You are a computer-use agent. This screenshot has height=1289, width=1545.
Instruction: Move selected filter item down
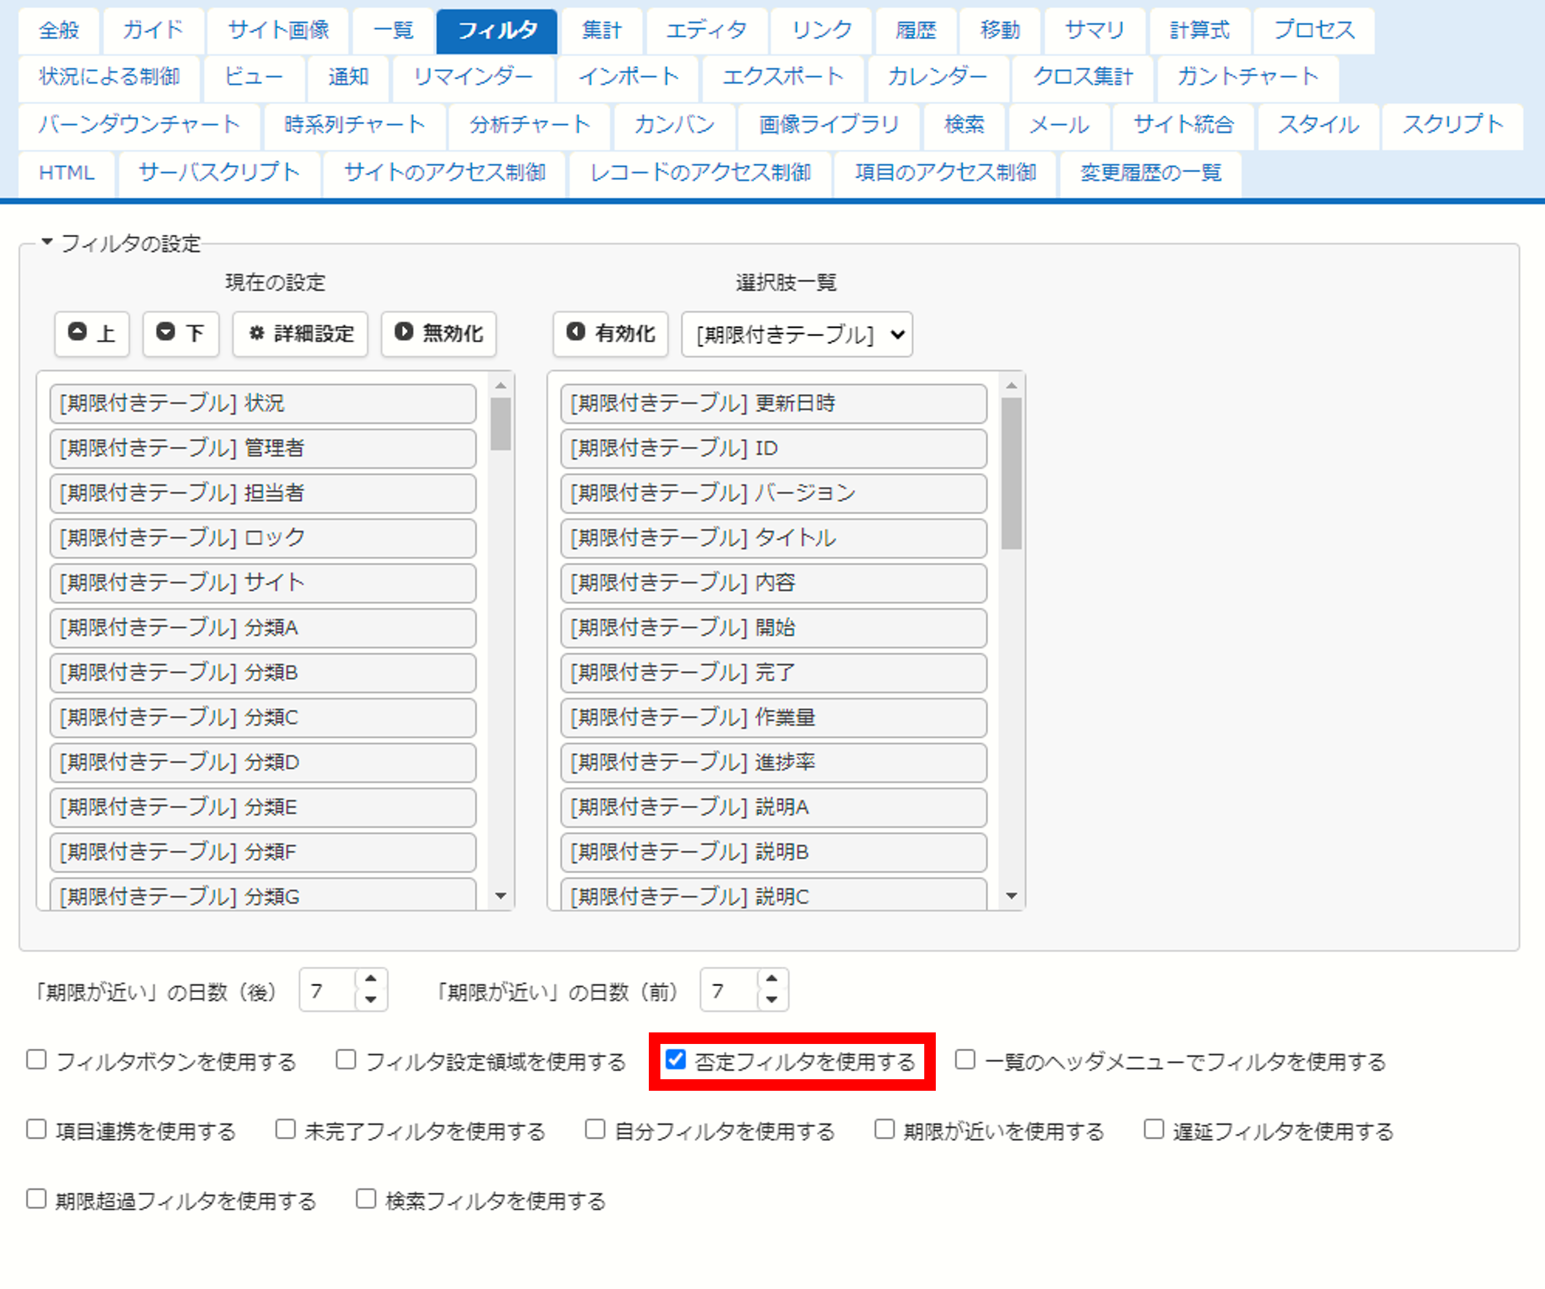pos(181,334)
